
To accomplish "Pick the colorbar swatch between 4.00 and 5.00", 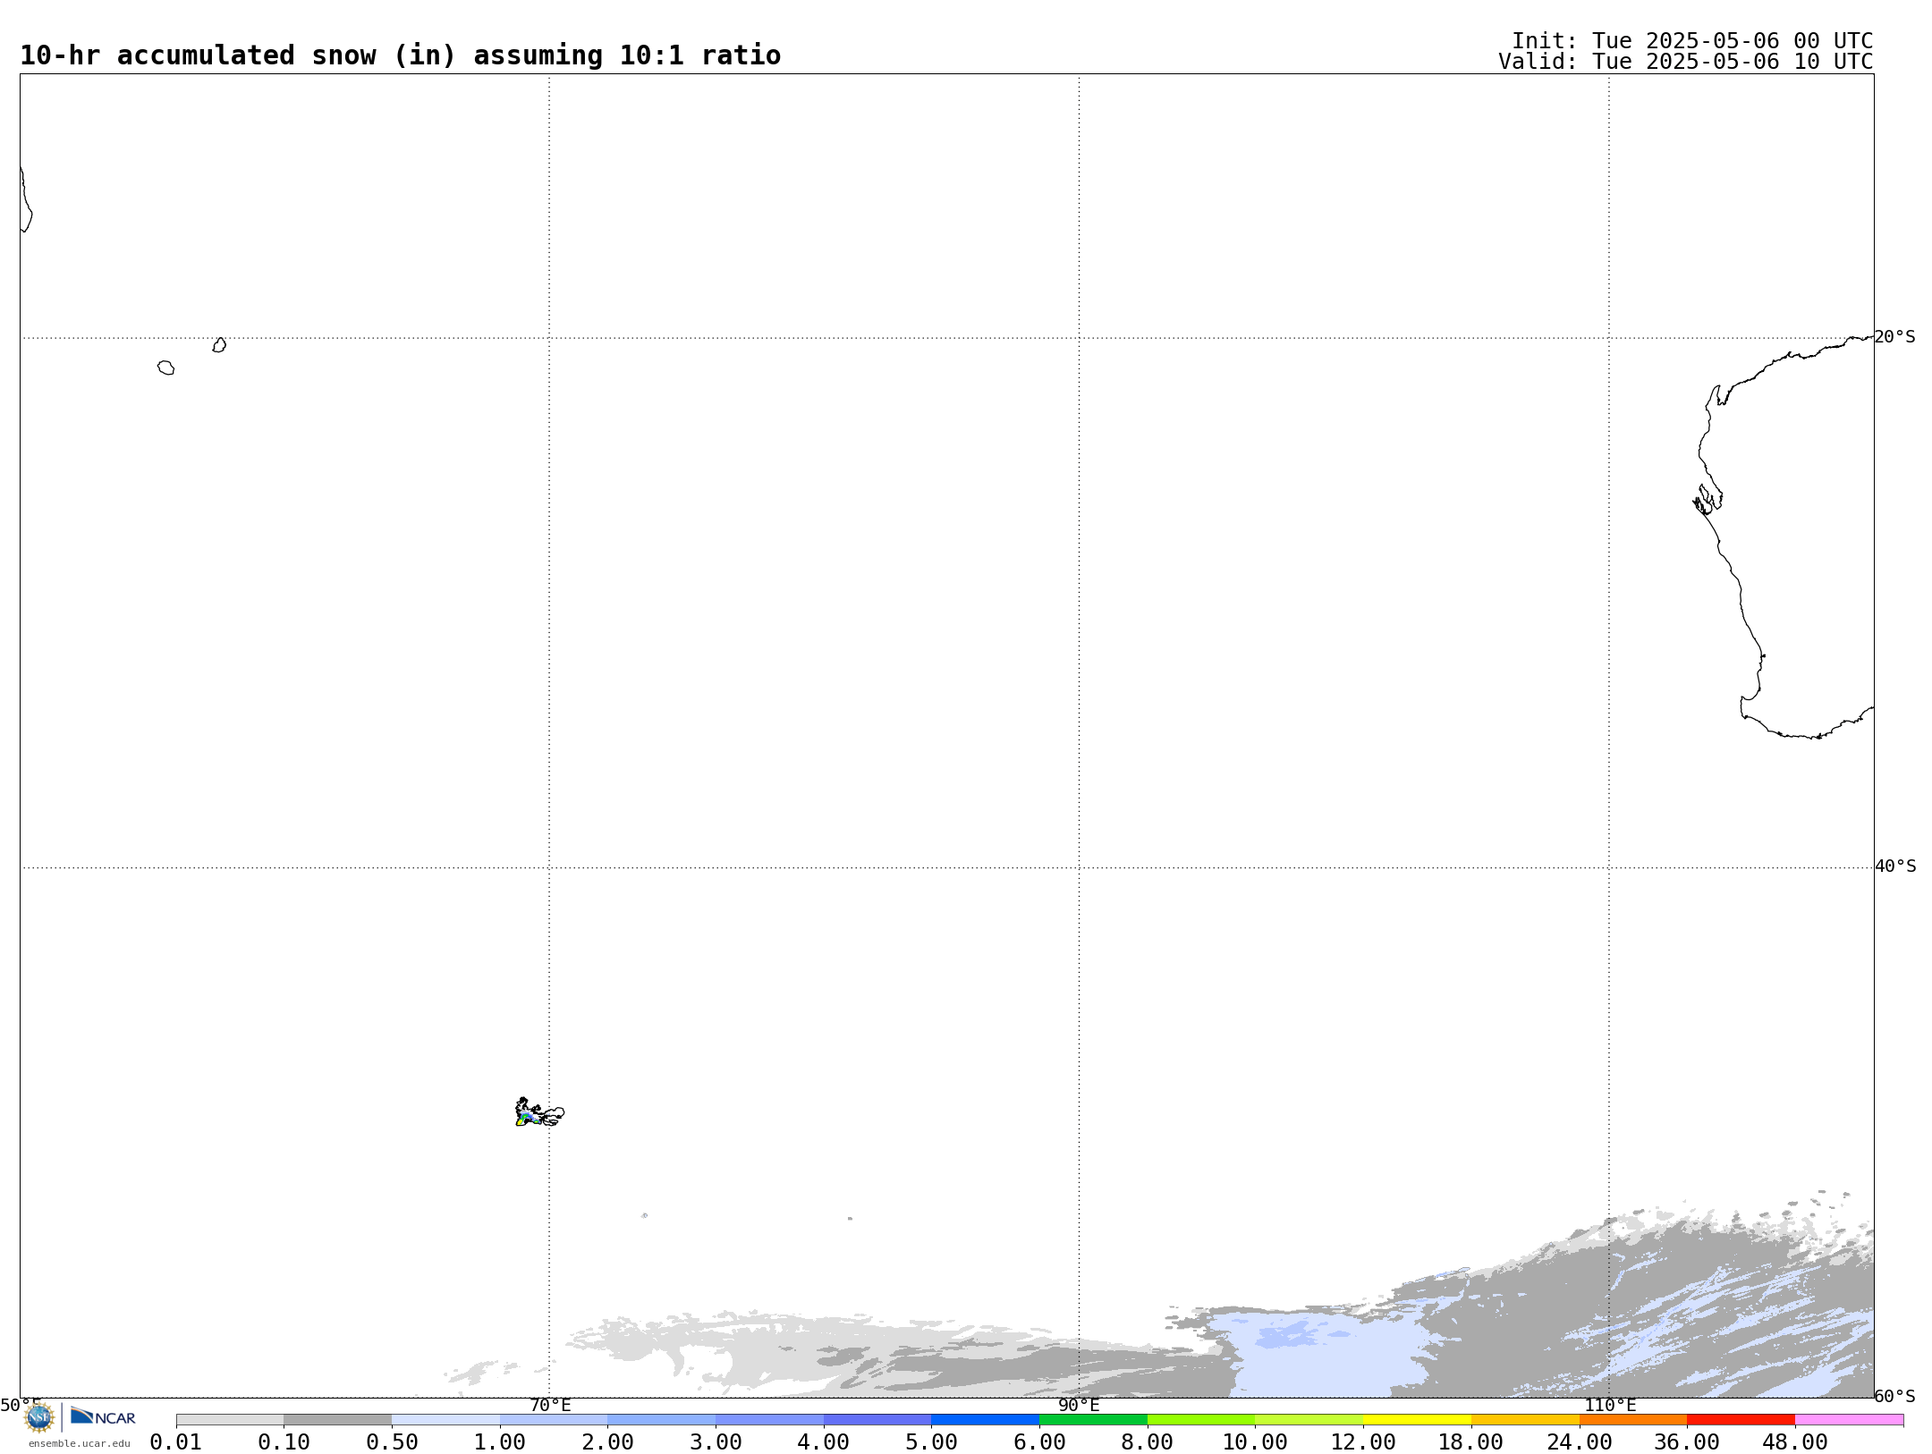I will tap(877, 1420).
